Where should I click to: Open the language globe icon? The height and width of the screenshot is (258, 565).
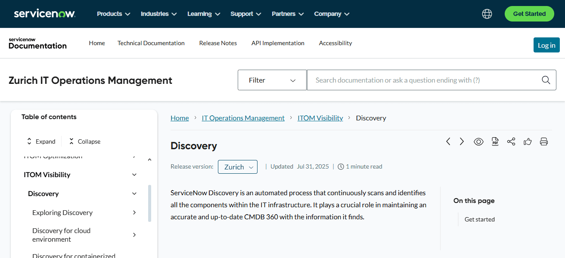click(x=487, y=14)
